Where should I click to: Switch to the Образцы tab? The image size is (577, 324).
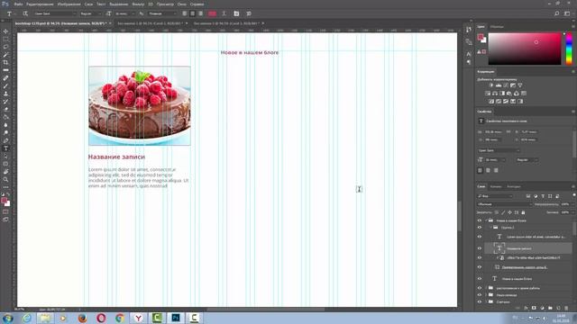(x=497, y=27)
